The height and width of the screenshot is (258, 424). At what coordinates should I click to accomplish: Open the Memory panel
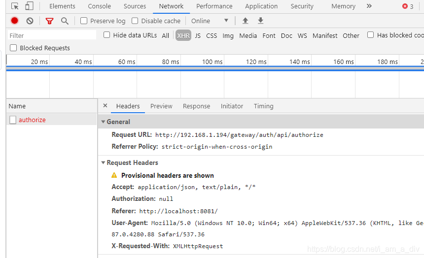pyautogui.click(x=344, y=6)
